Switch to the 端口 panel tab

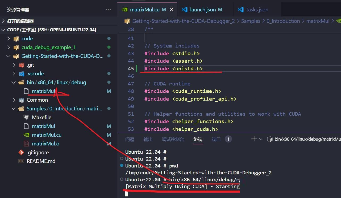click(216, 139)
